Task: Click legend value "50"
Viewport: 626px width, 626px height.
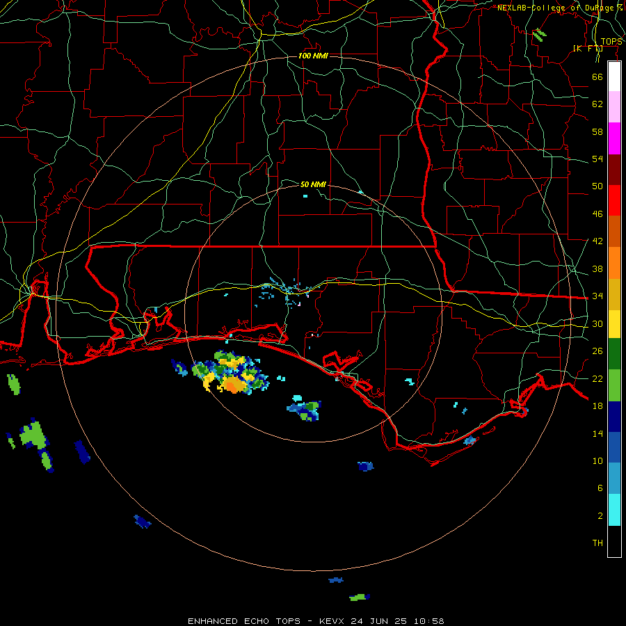Action: pyautogui.click(x=597, y=186)
